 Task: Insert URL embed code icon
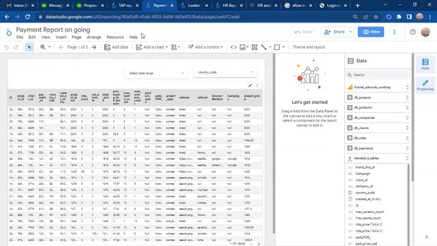[x=234, y=47]
